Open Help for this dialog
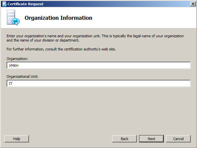This screenshot has height=148, width=197. (16, 139)
